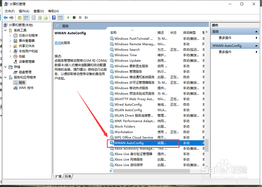Click the scroll-left arrow of services list
This screenshot has height=187, width=262.
(x=111, y=171)
